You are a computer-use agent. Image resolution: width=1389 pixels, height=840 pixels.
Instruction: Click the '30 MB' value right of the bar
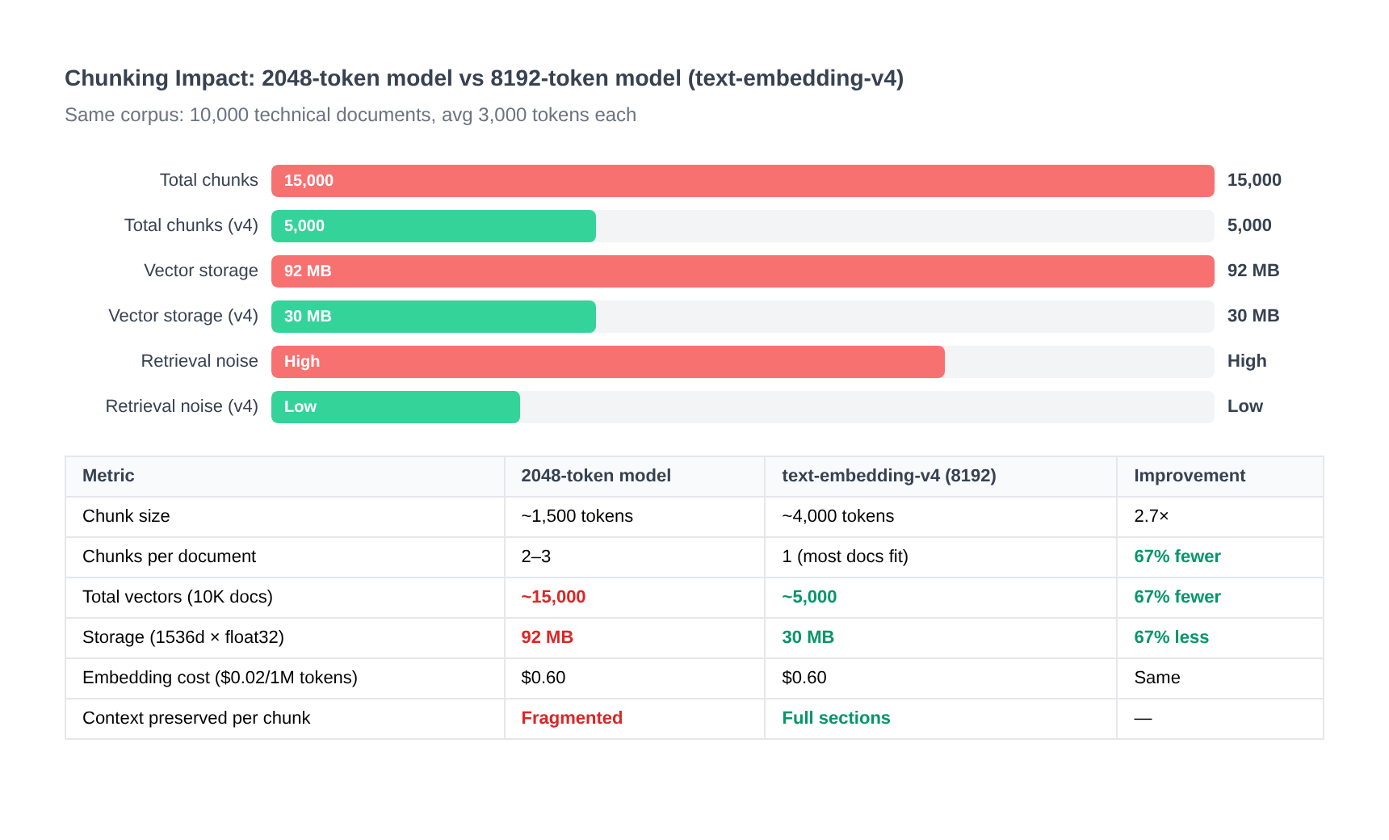tap(1253, 316)
